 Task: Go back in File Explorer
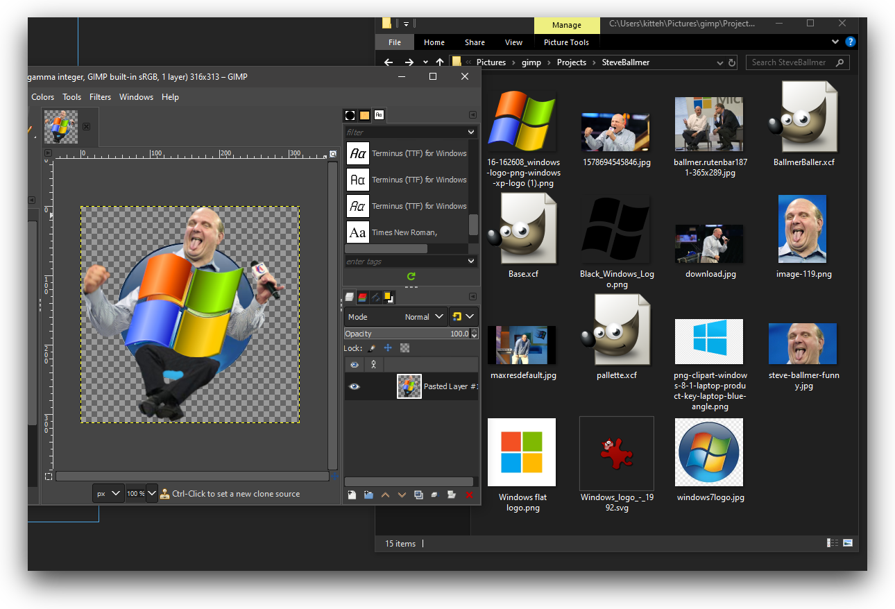389,62
